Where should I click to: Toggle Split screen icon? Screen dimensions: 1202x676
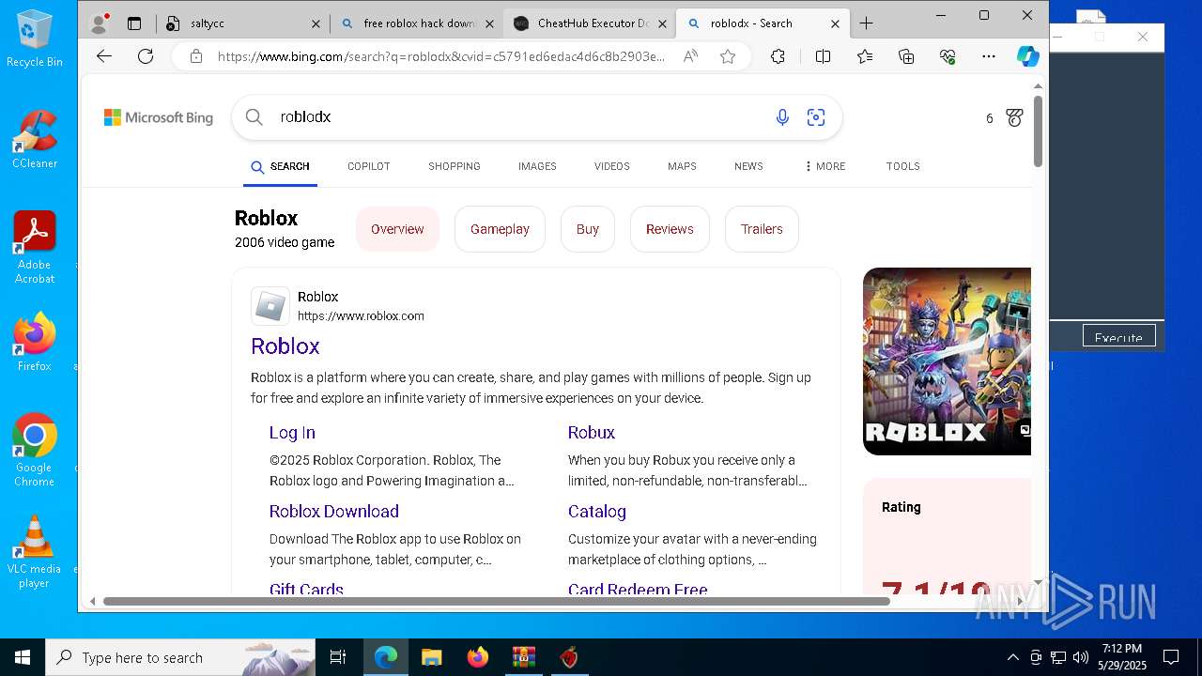pyautogui.click(x=823, y=56)
